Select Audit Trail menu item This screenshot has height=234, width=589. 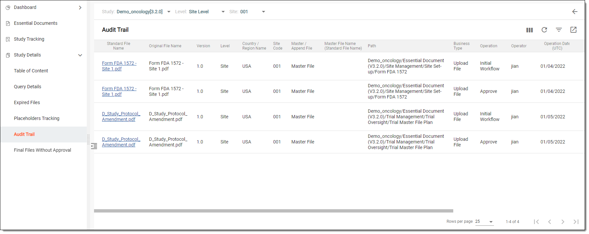24,134
